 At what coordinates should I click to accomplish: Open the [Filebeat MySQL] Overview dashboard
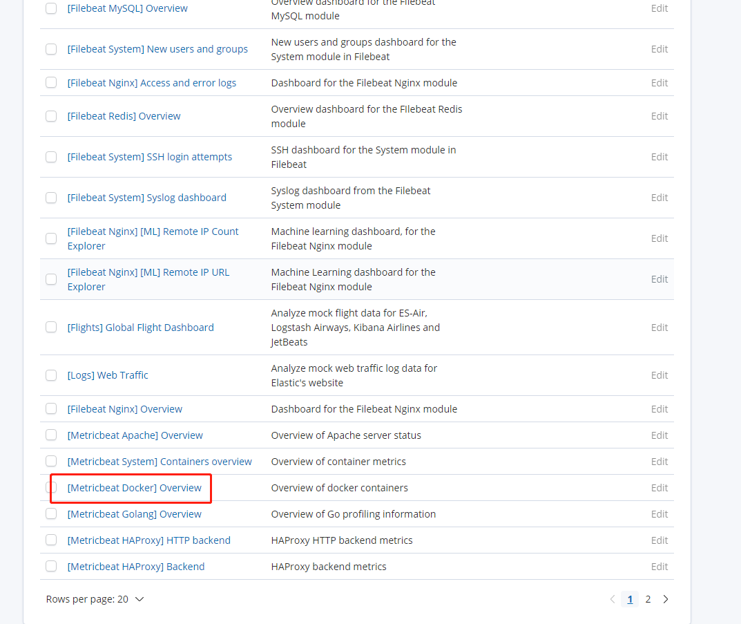click(128, 8)
